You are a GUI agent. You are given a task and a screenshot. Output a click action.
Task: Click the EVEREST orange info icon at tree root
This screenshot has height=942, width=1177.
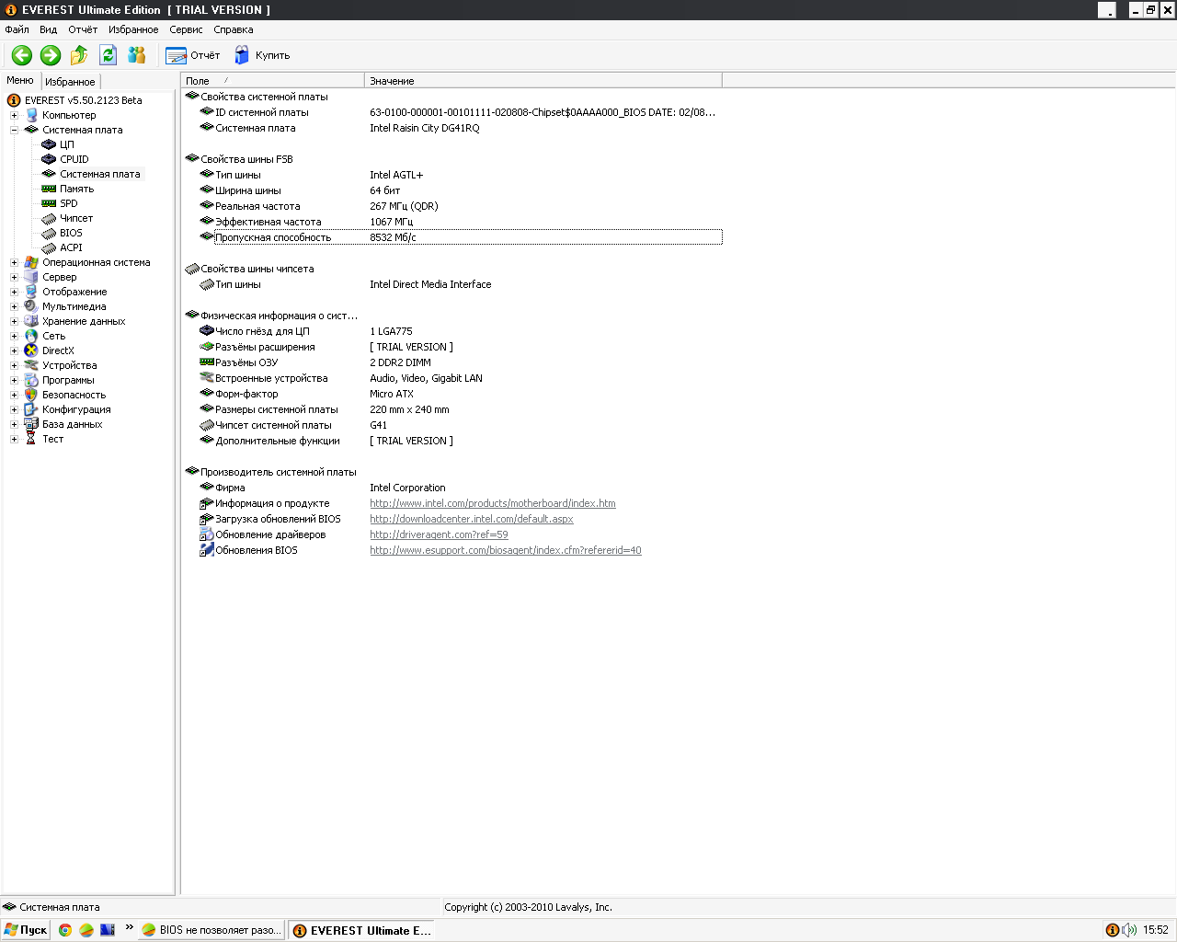(14, 100)
